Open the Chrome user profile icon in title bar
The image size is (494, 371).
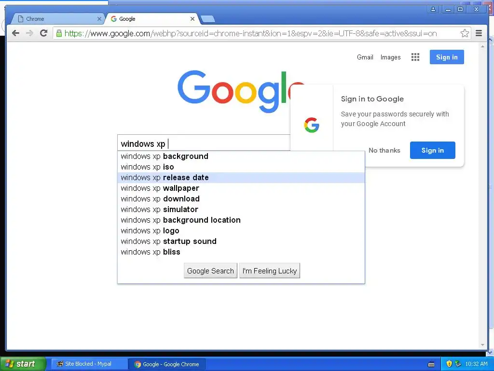click(433, 9)
